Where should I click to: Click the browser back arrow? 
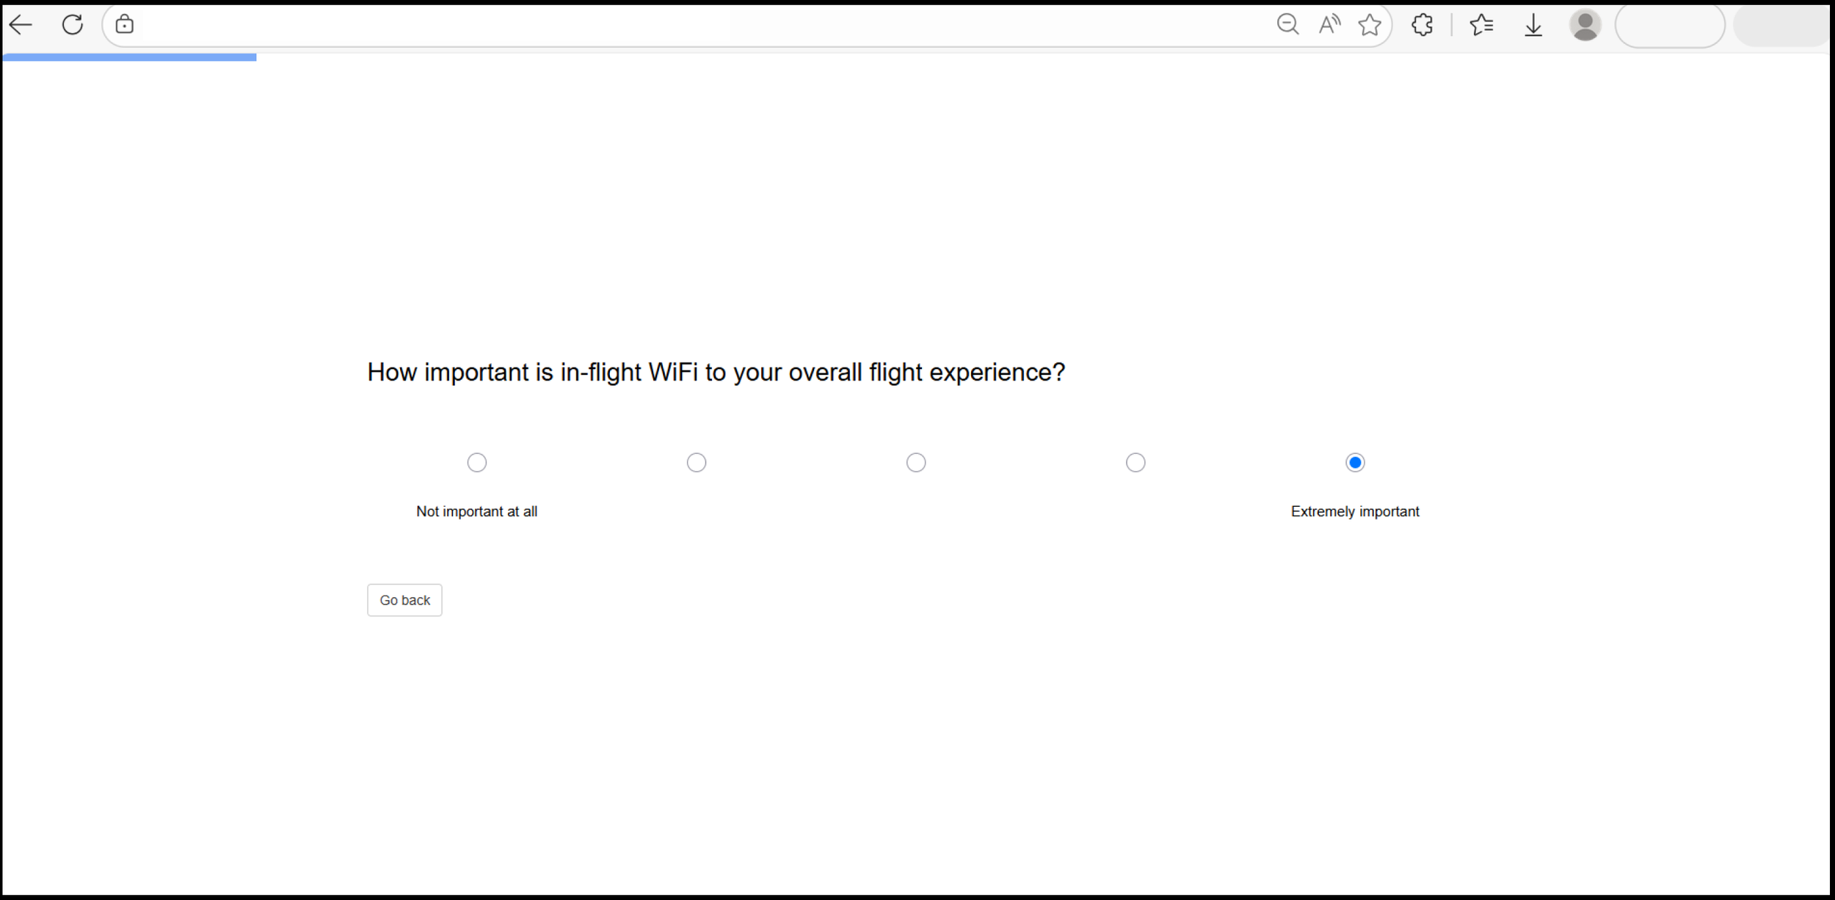(21, 25)
